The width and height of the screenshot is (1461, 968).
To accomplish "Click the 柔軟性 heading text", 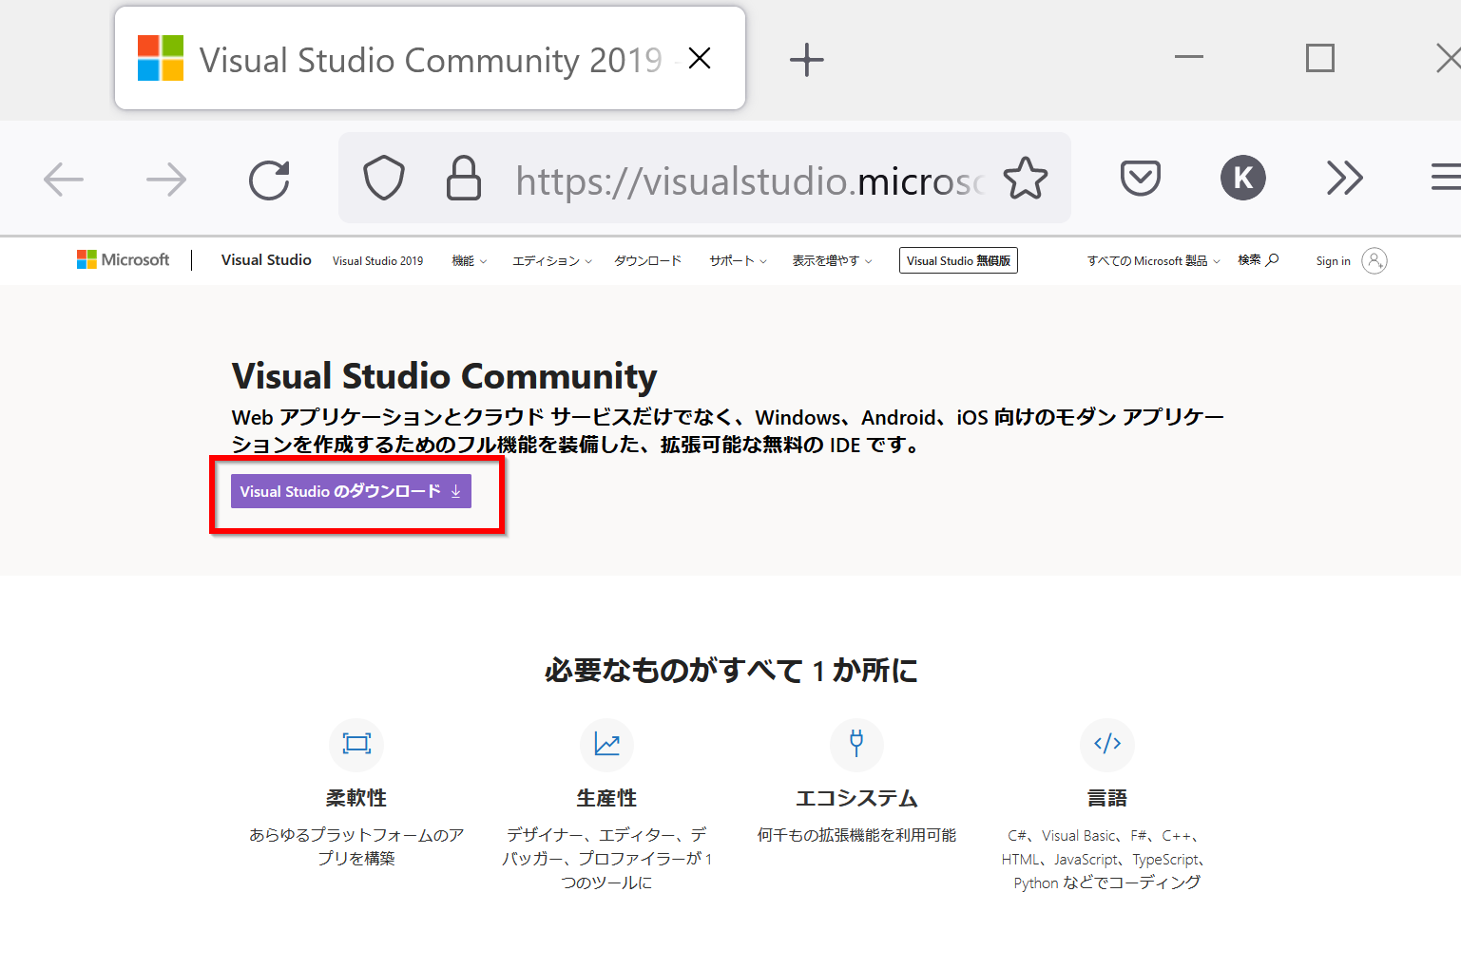I will pyautogui.click(x=356, y=798).
